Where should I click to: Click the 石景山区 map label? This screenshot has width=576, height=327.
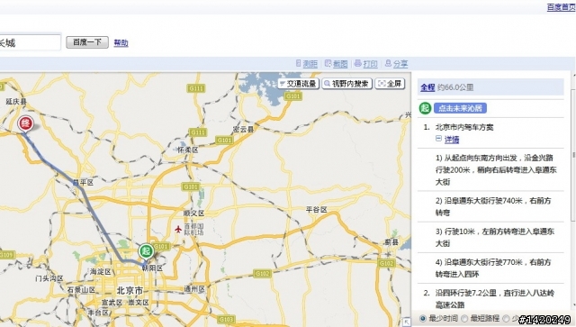81,290
